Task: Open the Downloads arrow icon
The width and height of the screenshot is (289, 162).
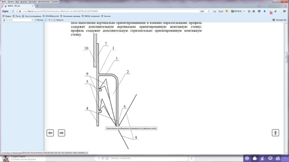Action: coord(265,11)
